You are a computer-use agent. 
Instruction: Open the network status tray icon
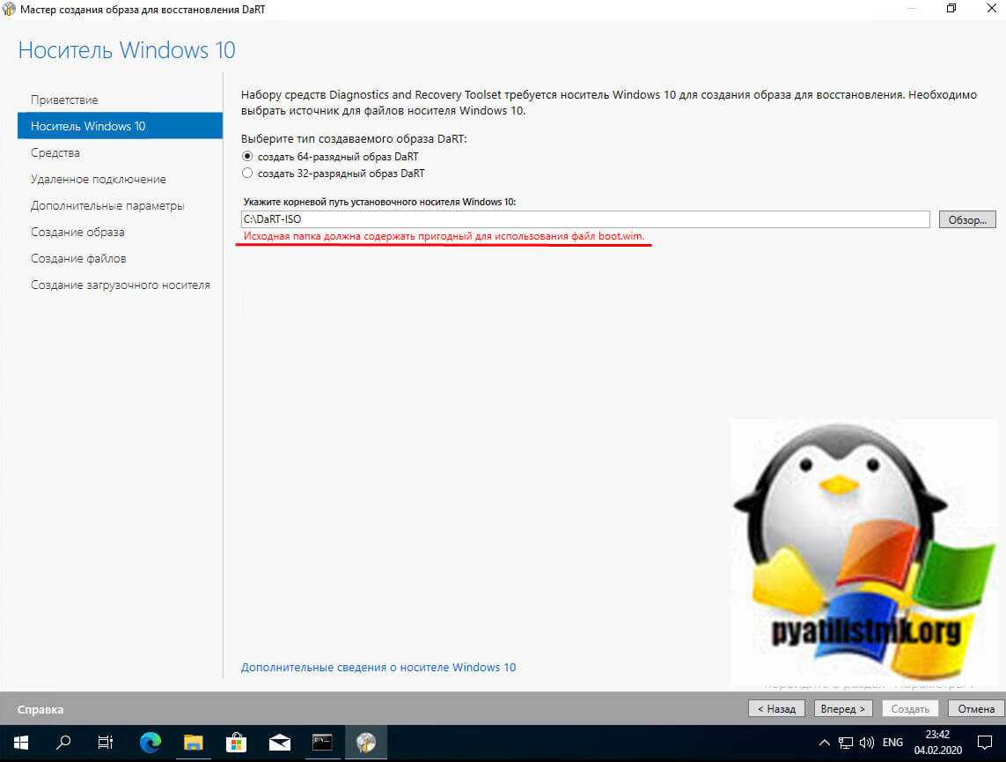(846, 743)
